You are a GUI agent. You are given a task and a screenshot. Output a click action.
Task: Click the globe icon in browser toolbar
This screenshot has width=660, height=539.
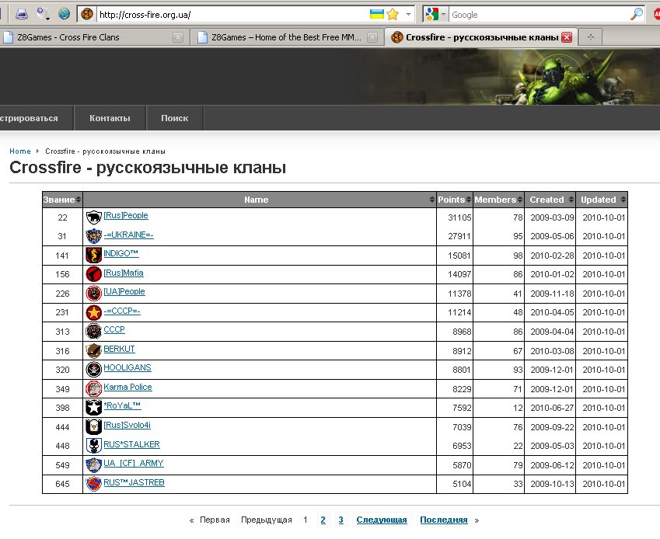coord(64,14)
